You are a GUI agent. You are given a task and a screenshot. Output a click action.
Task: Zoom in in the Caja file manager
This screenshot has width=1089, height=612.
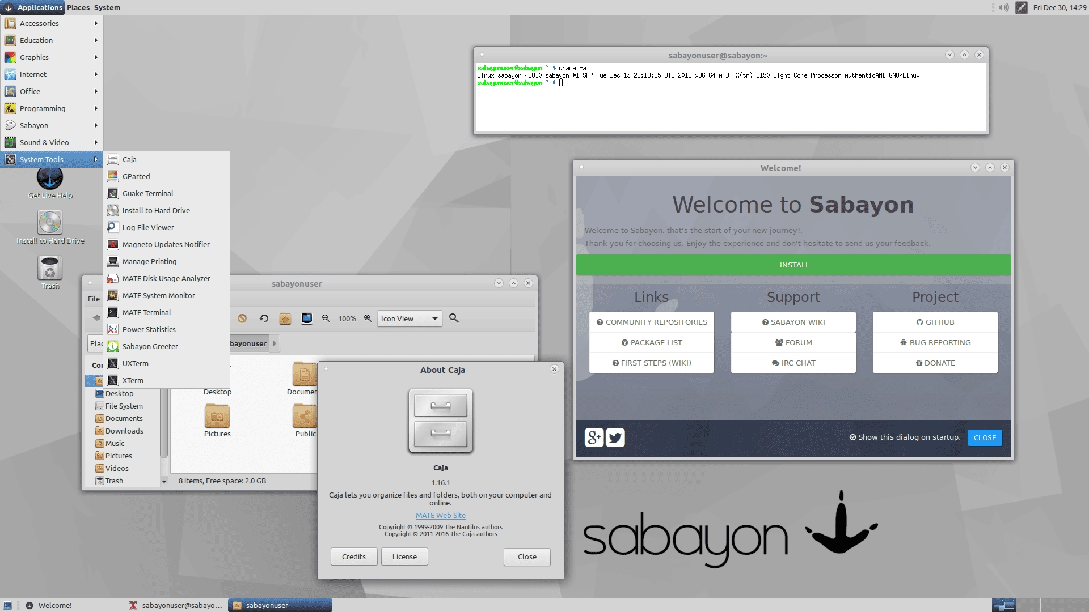click(x=368, y=318)
